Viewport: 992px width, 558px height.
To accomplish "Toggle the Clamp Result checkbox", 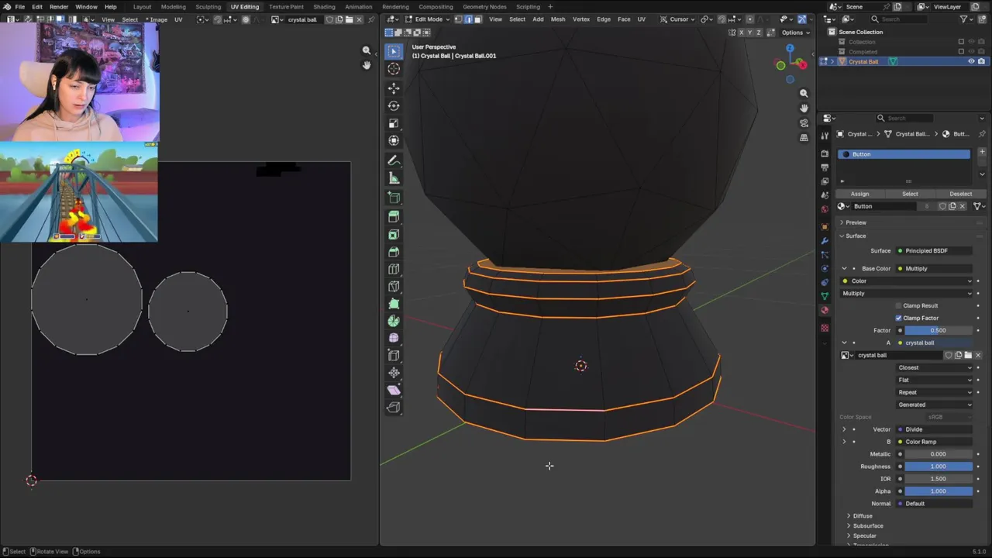I will (x=899, y=305).
